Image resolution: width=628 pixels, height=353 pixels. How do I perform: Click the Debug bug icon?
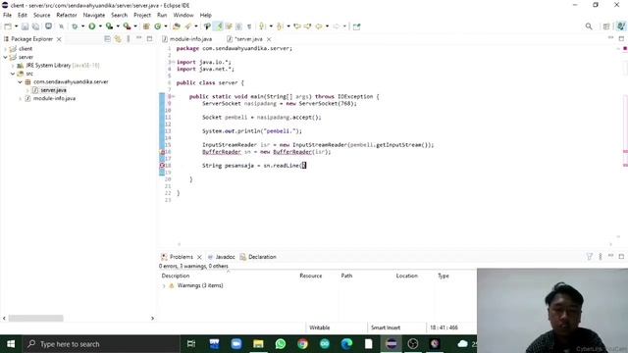point(75,26)
